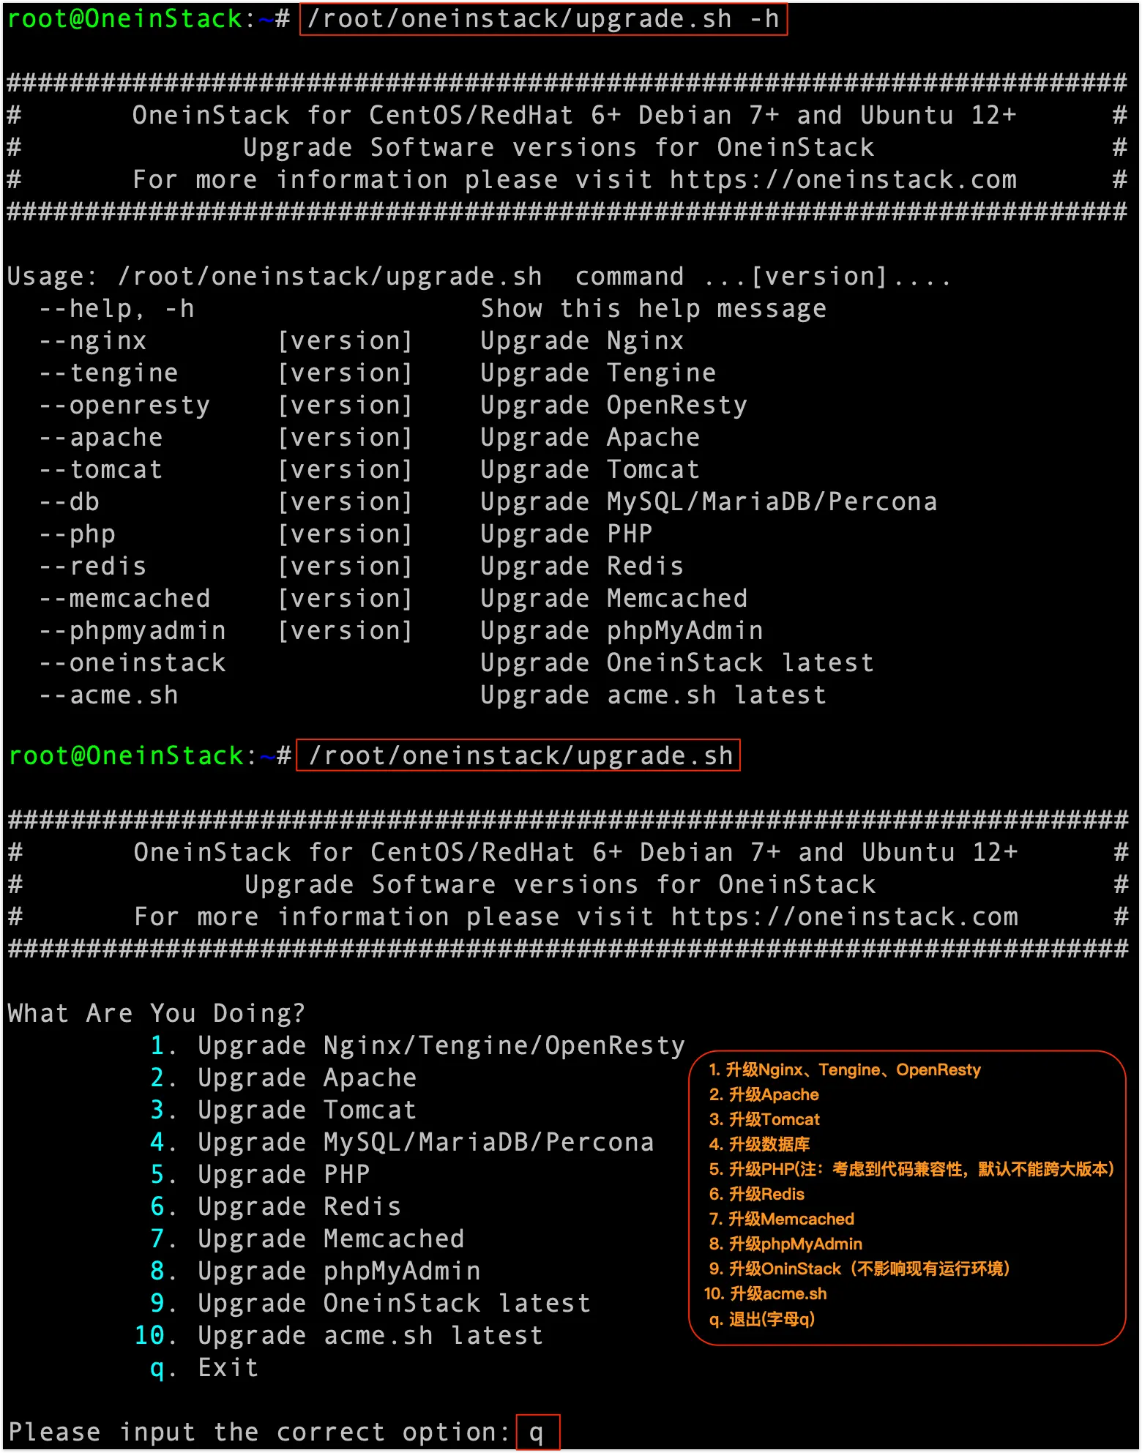Select menu option 5 Upgrade PHP

[x=283, y=1175]
